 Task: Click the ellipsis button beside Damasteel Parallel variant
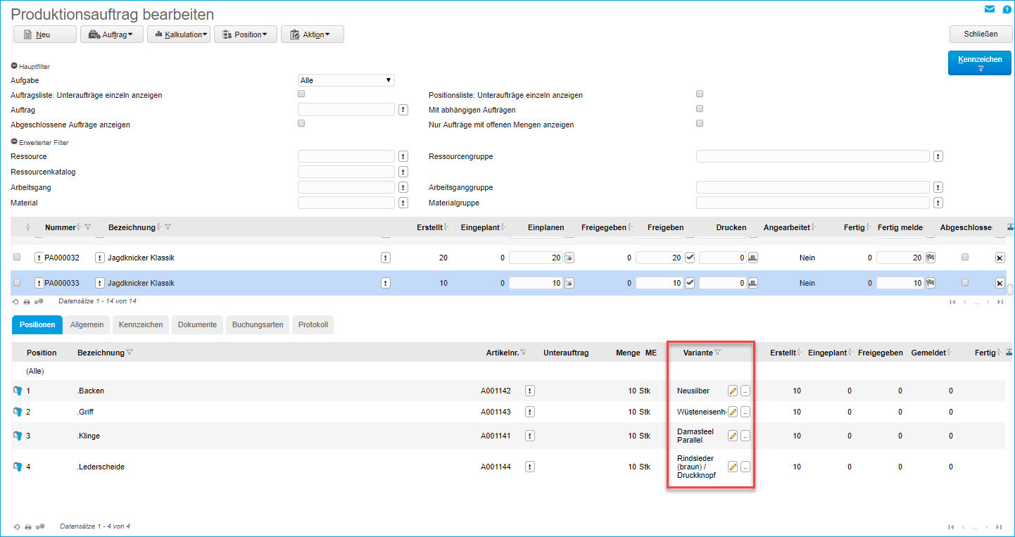(745, 436)
